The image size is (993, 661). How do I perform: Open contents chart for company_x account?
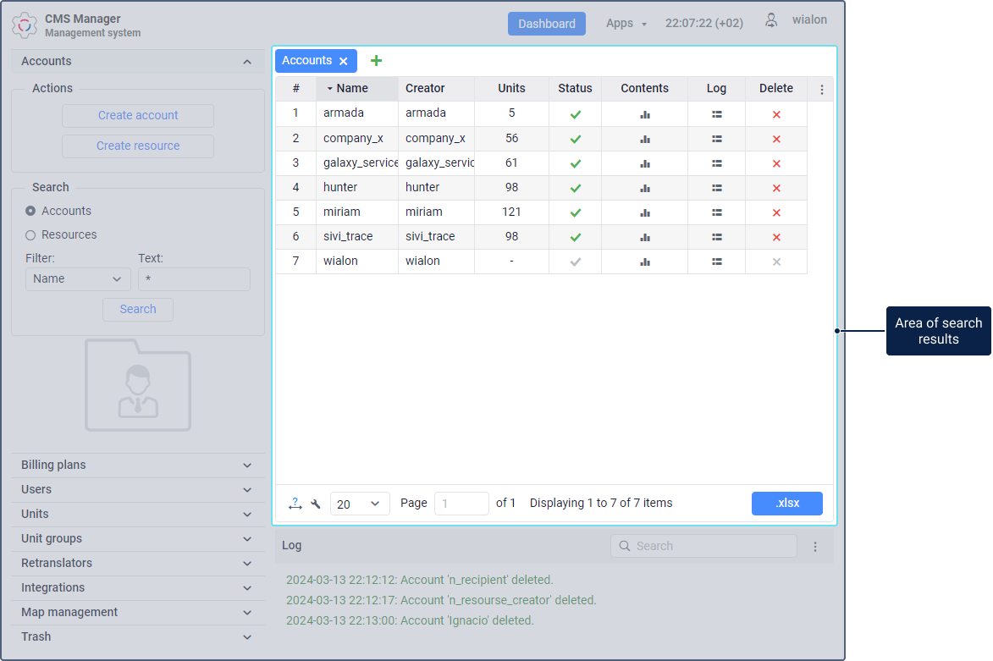click(645, 140)
